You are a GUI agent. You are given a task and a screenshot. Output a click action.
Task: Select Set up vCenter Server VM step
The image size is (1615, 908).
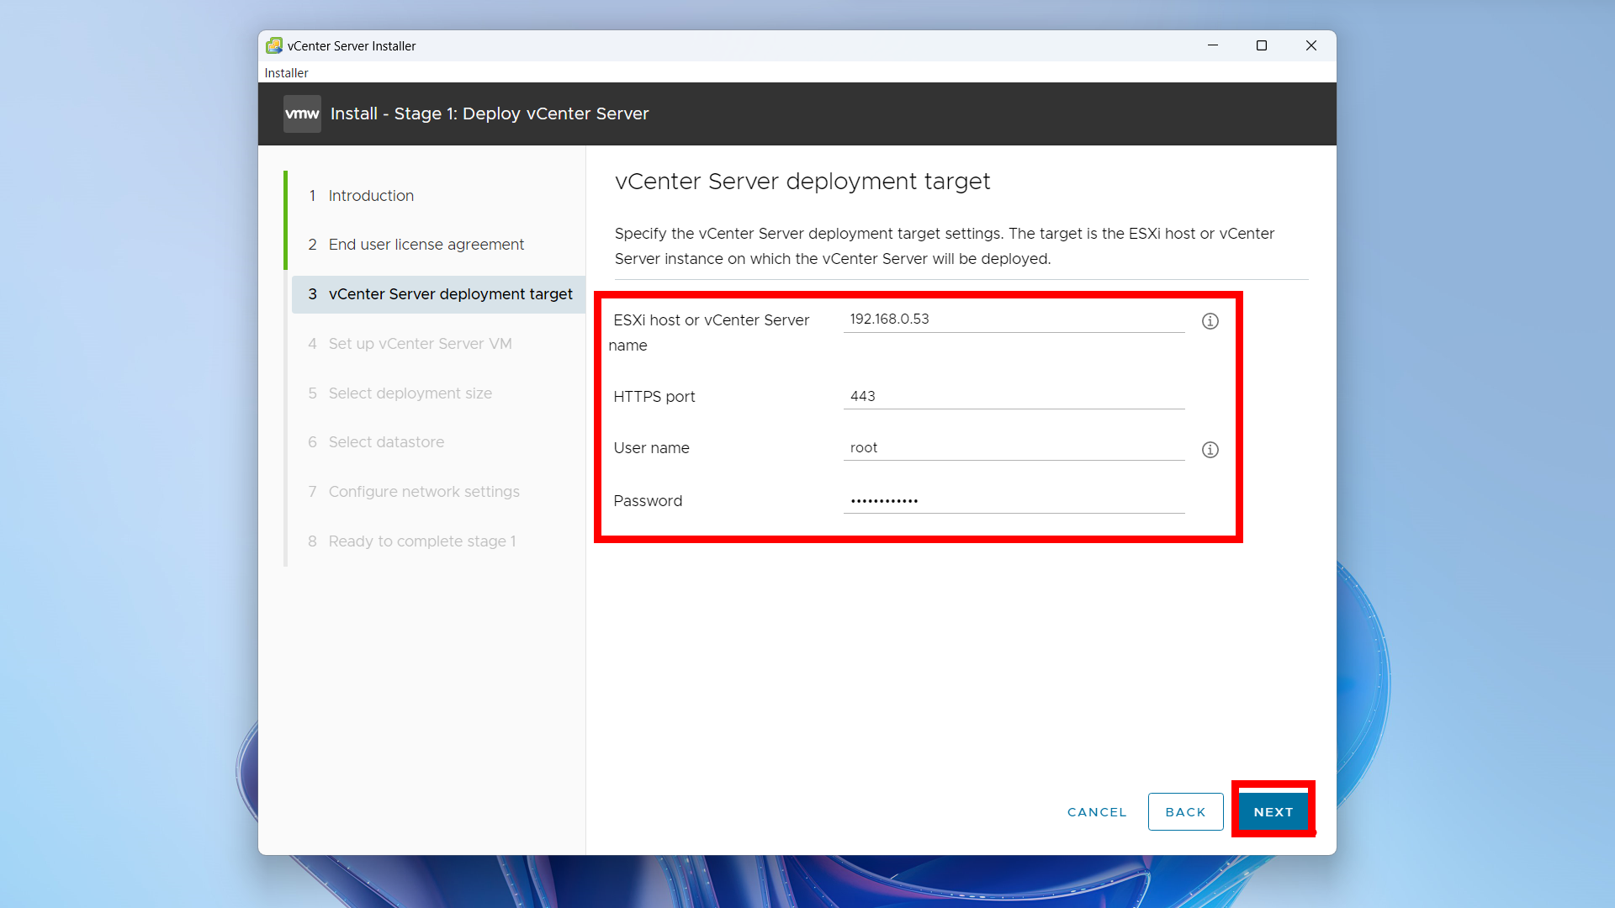[x=420, y=344]
